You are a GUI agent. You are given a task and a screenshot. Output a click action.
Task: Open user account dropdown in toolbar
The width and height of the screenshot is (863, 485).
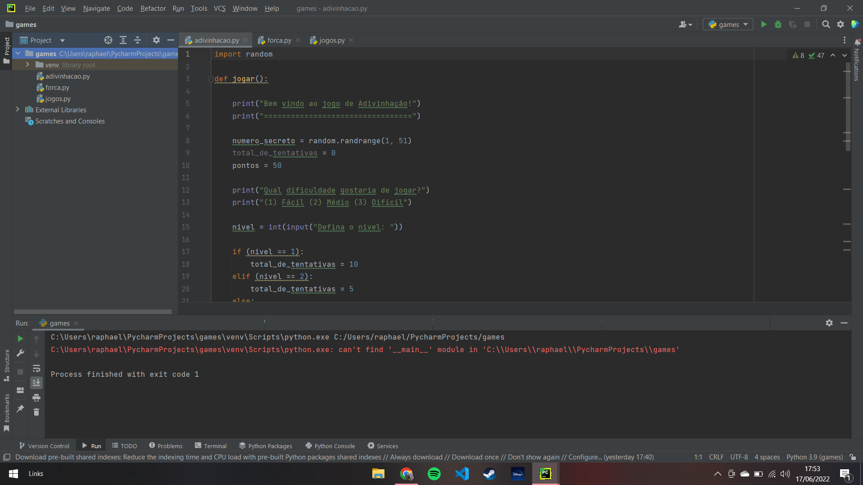(685, 24)
